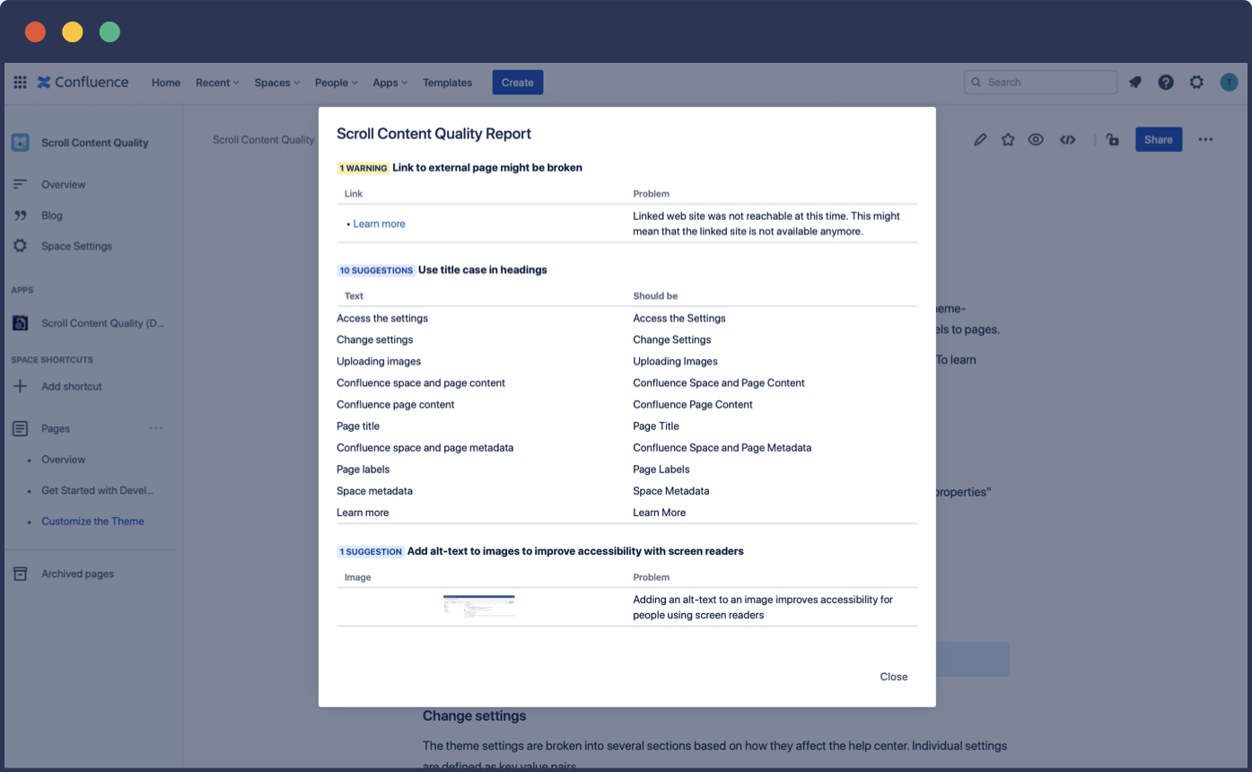
Task: Click the Blog quote icon
Action: click(20, 215)
